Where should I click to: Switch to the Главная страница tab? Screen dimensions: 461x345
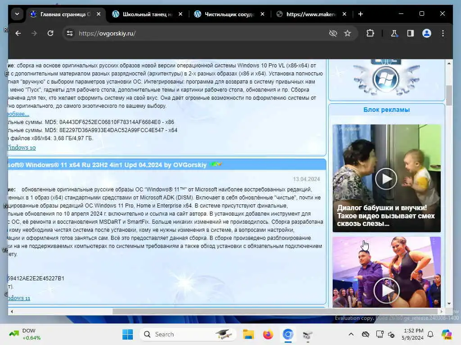click(65, 14)
